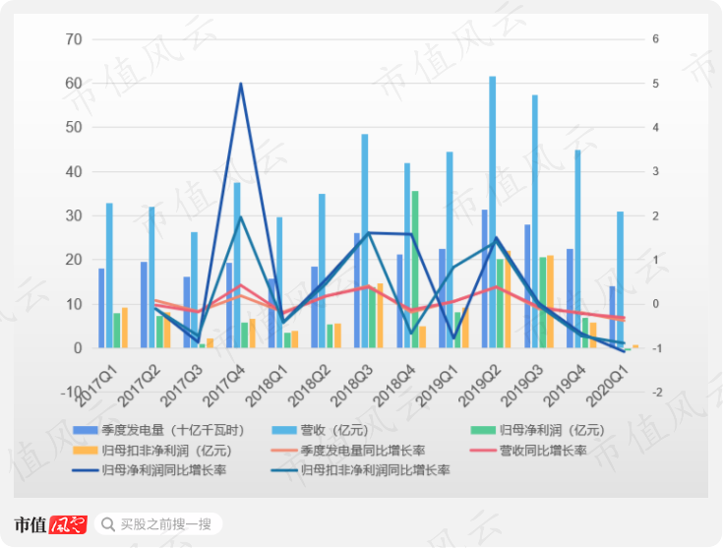
Task: Click the 2017Q1 axis label
Action: [96, 387]
